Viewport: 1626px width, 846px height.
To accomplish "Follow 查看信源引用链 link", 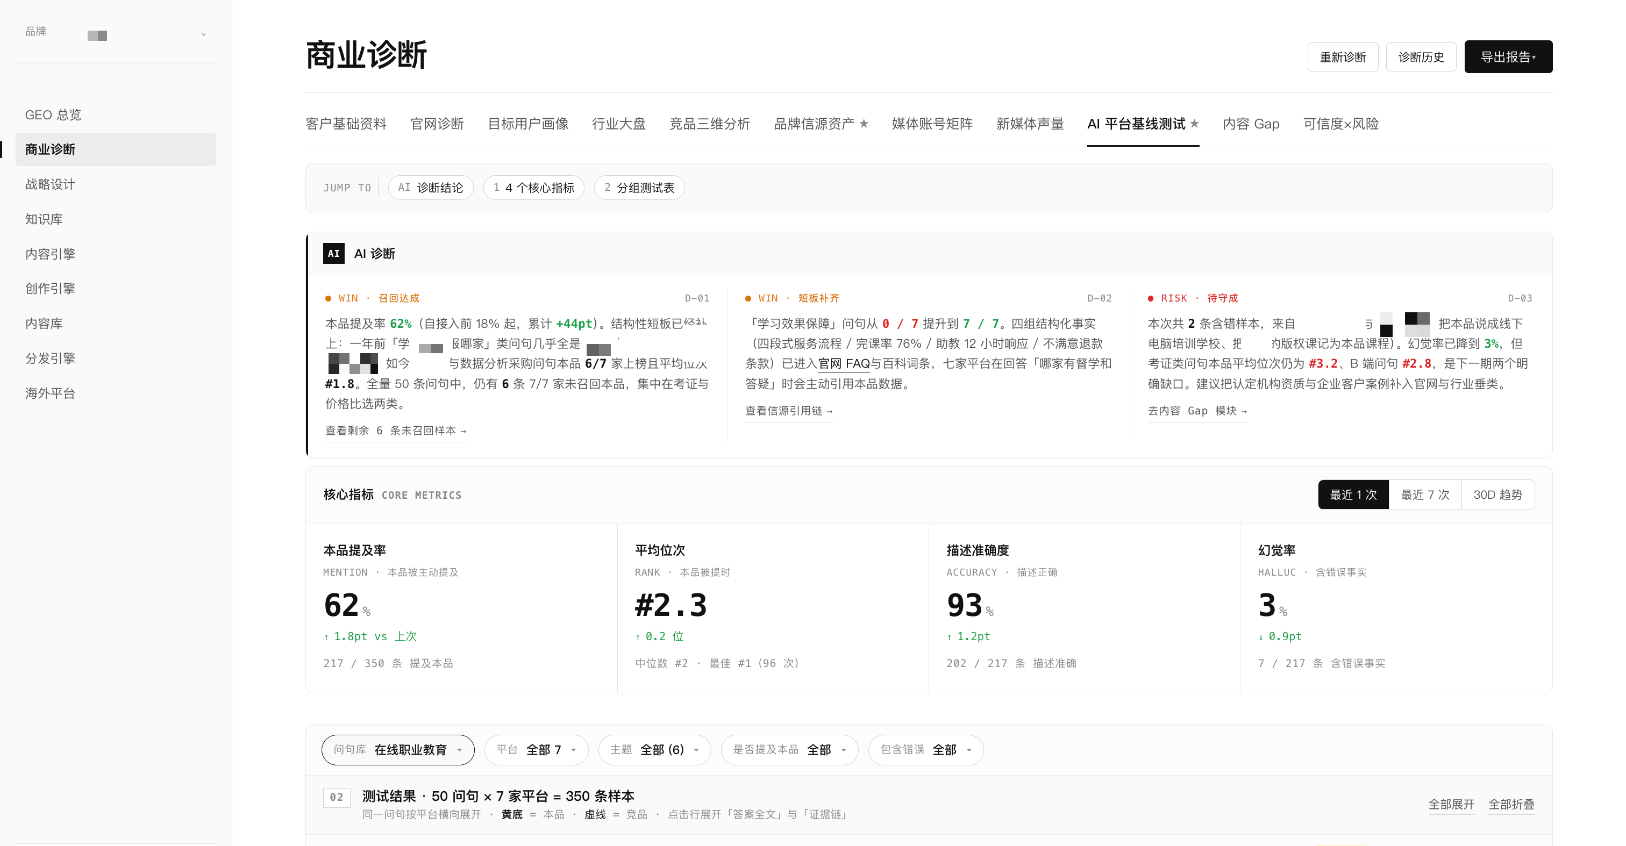I will (x=788, y=411).
